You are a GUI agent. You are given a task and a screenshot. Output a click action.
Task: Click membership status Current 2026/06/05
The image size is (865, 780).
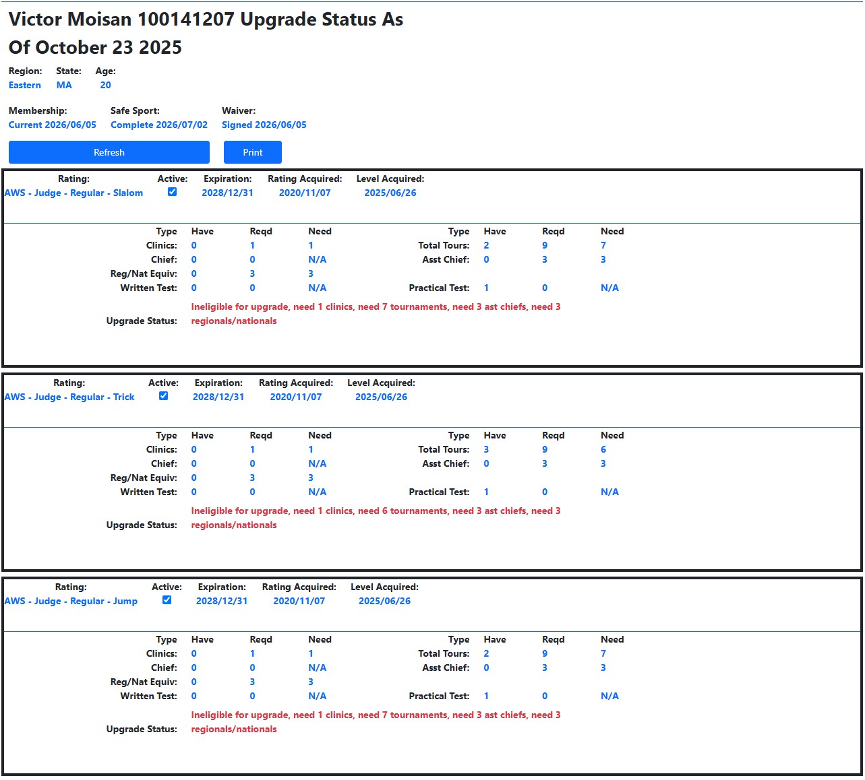click(x=53, y=125)
